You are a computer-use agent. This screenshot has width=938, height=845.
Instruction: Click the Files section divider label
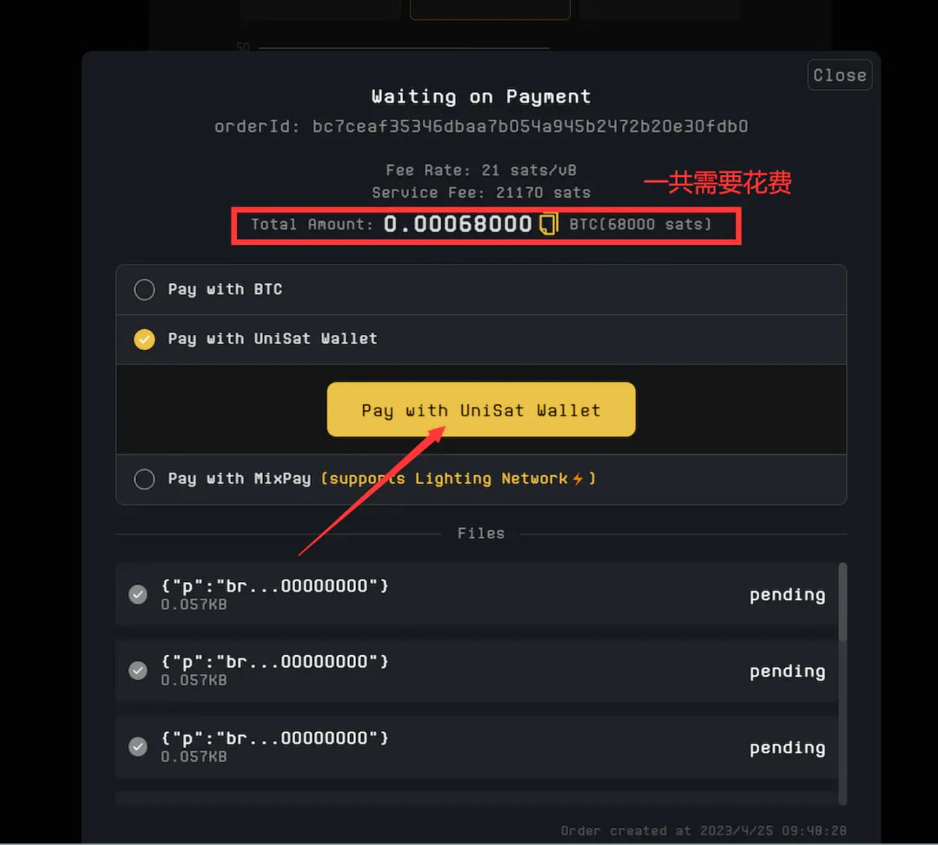coord(481,533)
